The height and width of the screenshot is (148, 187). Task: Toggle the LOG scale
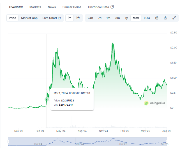(147, 18)
